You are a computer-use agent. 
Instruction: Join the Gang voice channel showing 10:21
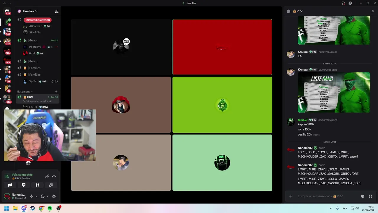click(38, 40)
